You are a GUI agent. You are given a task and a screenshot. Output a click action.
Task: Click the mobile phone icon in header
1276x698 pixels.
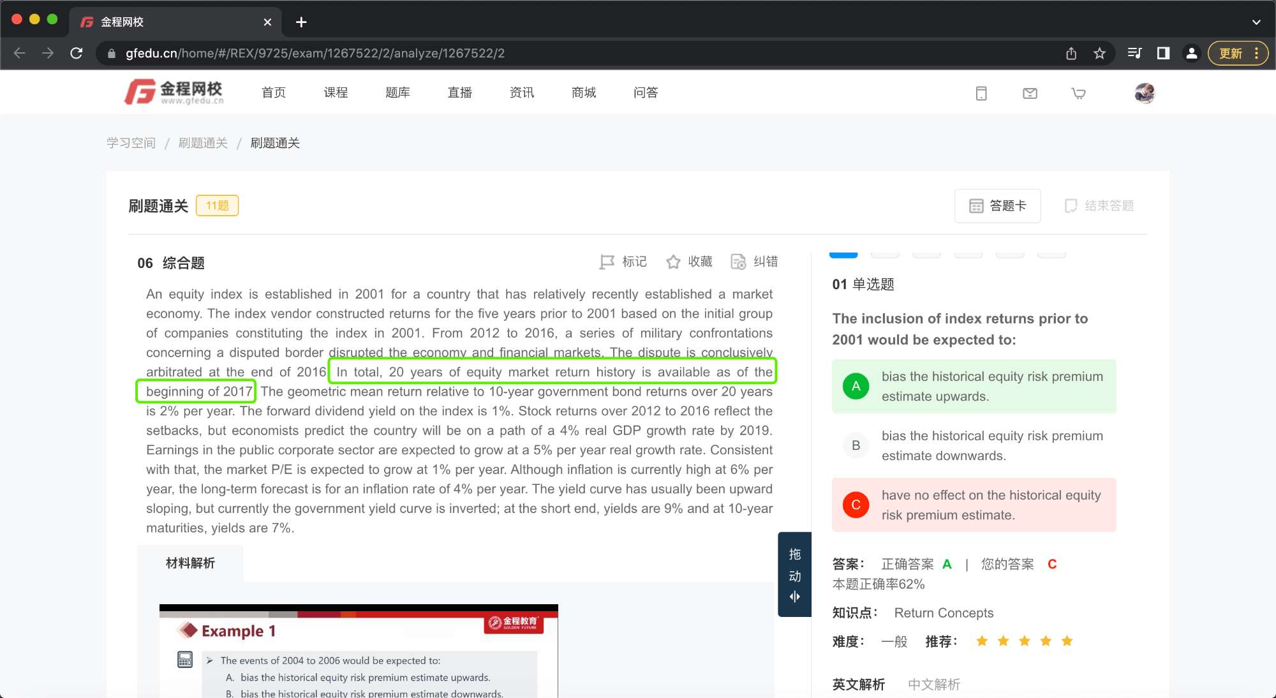tap(981, 94)
